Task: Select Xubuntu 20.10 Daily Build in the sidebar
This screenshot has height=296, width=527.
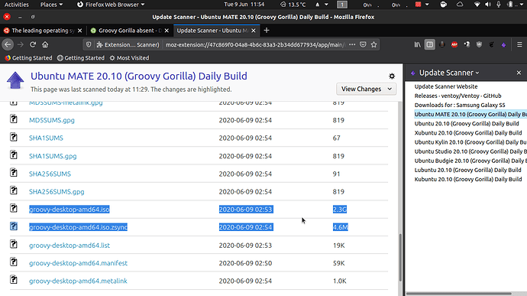Action: click(x=468, y=132)
